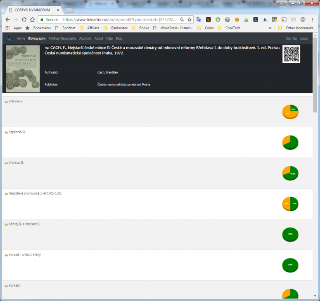Go back using the browser back arrow
This screenshot has width=320, height=301.
(7, 19)
